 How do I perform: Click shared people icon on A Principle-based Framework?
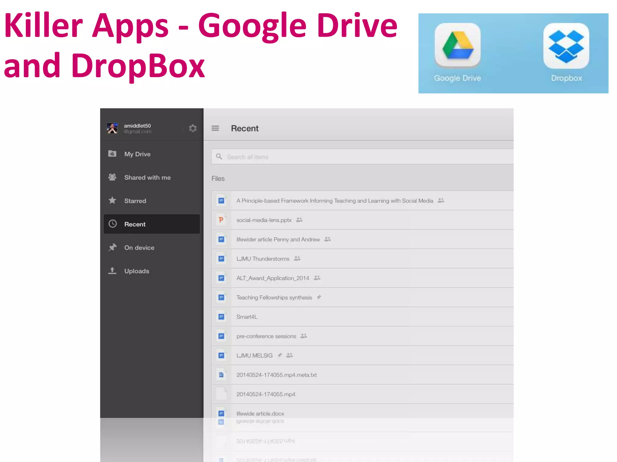(441, 200)
